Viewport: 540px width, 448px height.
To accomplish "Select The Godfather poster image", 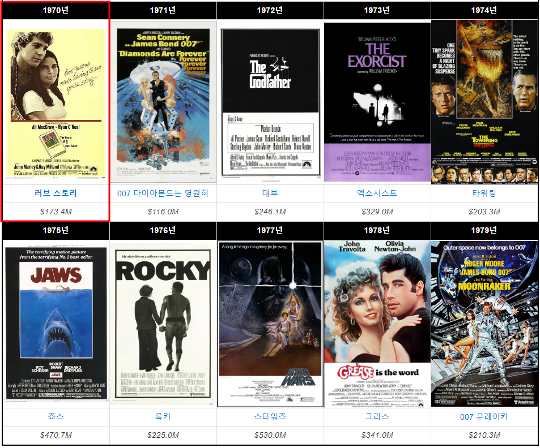I will (x=270, y=102).
